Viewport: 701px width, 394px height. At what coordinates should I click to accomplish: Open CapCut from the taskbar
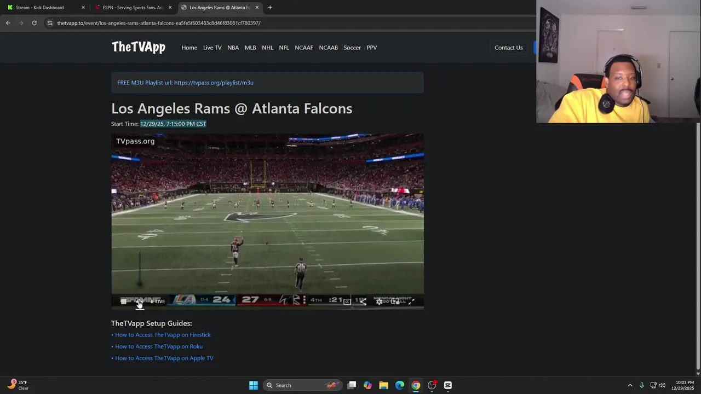pyautogui.click(x=448, y=385)
